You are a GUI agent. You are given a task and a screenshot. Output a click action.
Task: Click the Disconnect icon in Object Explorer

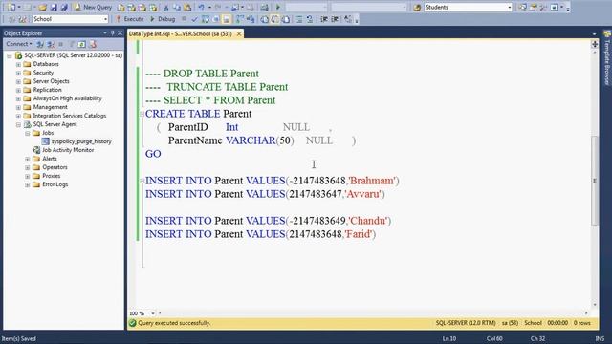point(51,44)
